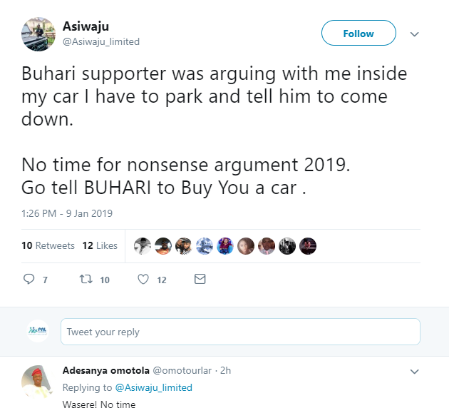Click the retweet arrows icon
The width and height of the screenshot is (449, 418).
(x=85, y=279)
